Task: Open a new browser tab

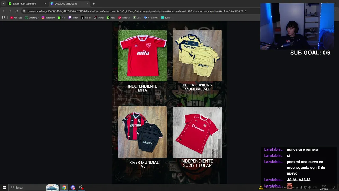Action: tap(93, 4)
